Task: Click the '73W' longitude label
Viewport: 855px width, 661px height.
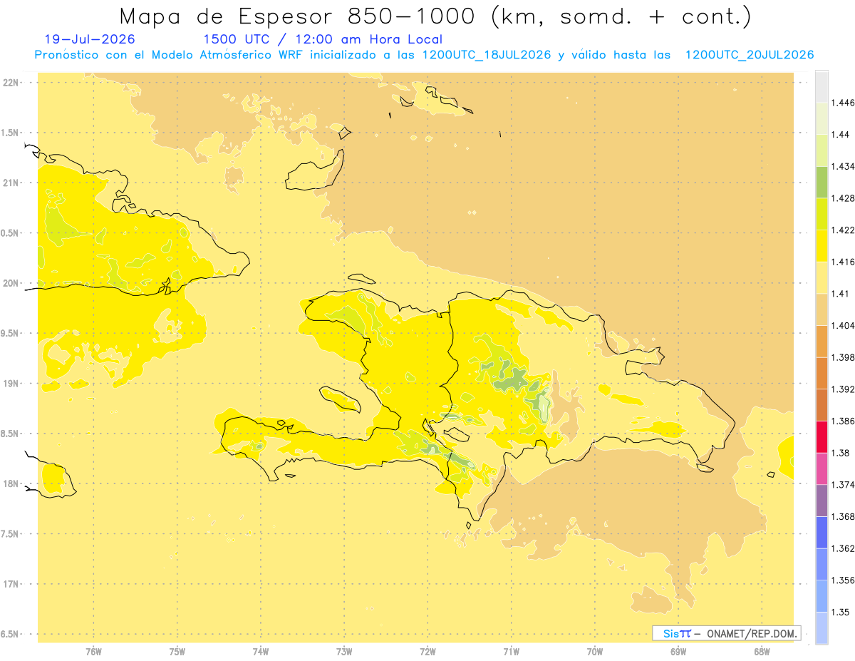Action: pos(344,652)
